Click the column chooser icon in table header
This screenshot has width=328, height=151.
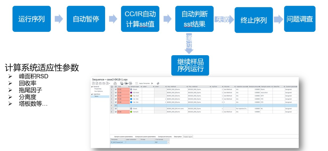112,87
